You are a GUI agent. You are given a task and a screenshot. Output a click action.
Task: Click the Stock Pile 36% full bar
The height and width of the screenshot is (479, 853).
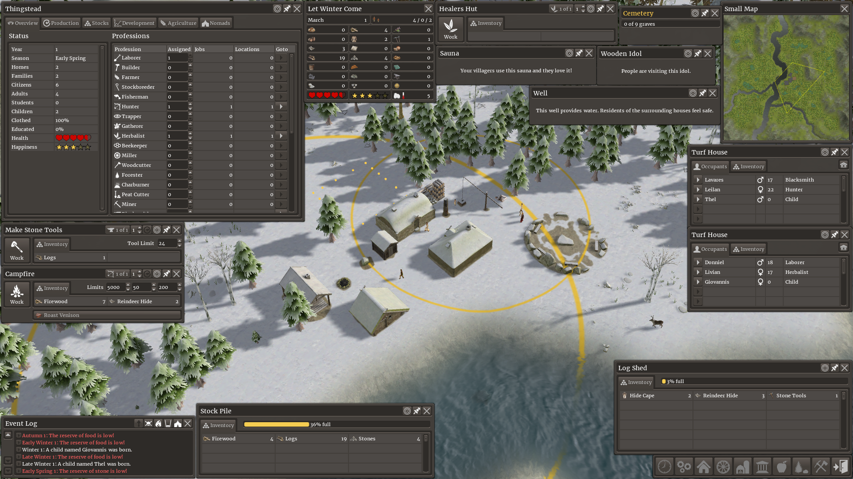336,424
